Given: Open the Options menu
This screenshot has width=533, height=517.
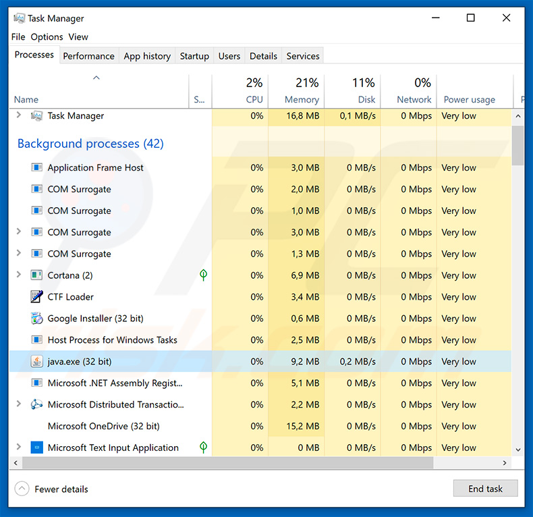Looking at the screenshot, I should (47, 36).
